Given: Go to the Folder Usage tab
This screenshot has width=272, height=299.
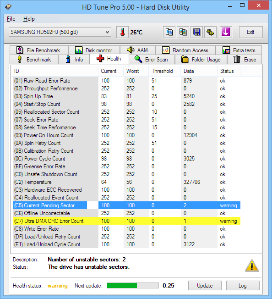Looking at the screenshot, I should (201, 60).
